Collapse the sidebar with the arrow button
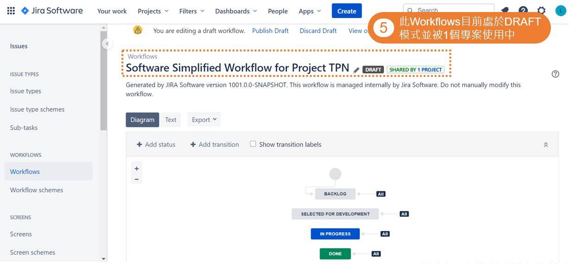The image size is (569, 264). (x=107, y=44)
